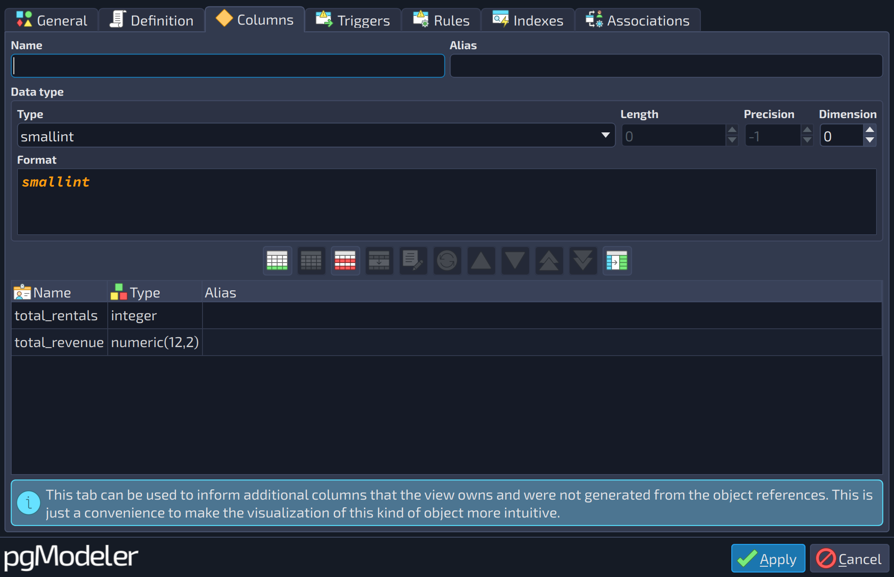Select the total_rentals row
Screen dimensions: 894x577
447,316
